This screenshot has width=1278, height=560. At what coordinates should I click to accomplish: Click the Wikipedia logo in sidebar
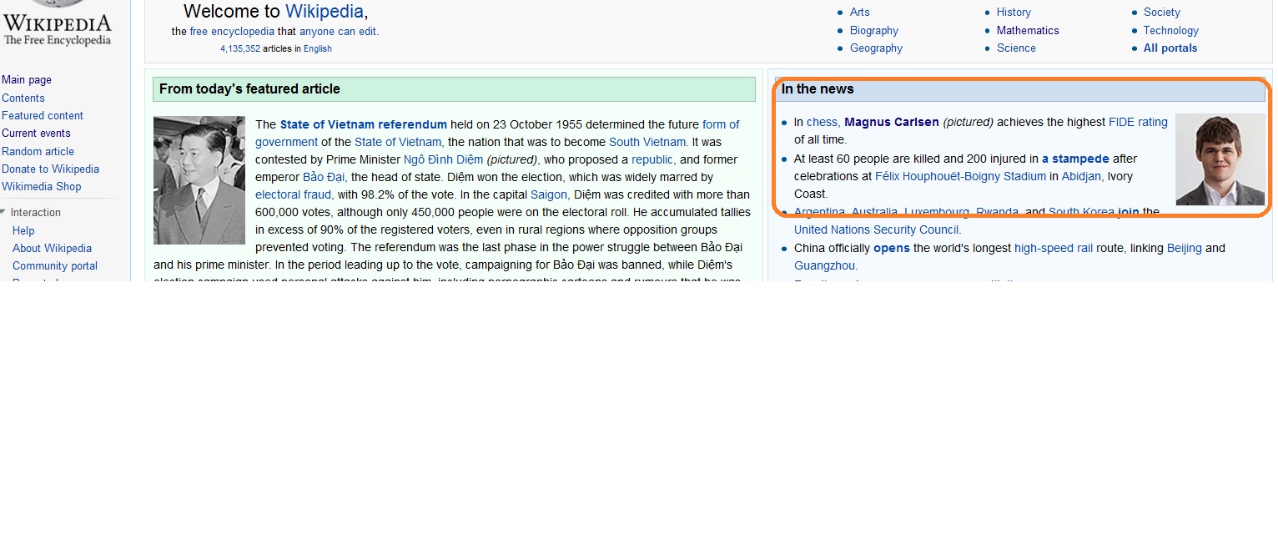(x=57, y=23)
